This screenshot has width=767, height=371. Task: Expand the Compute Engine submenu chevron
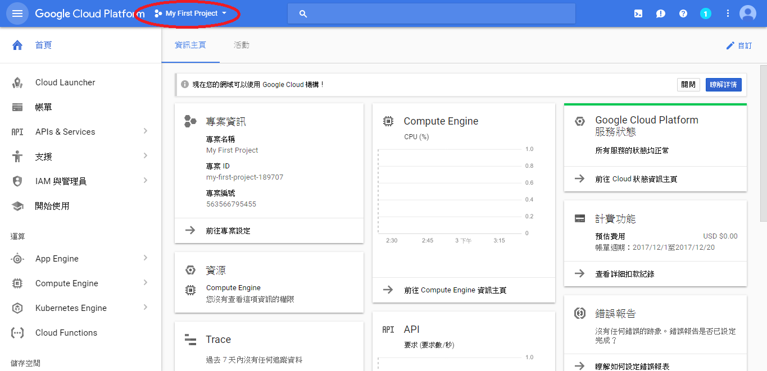point(146,283)
